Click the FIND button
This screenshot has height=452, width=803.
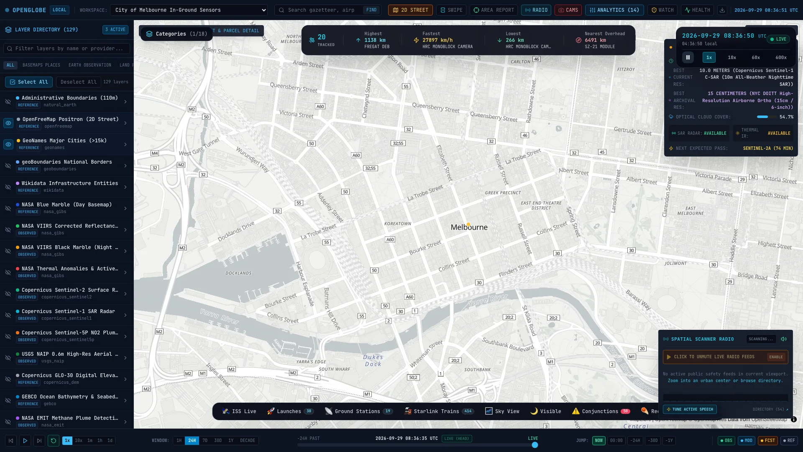point(371,10)
